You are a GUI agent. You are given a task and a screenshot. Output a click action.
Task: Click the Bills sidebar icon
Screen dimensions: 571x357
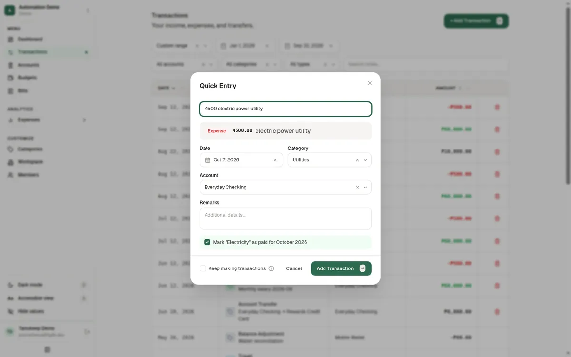(10, 90)
